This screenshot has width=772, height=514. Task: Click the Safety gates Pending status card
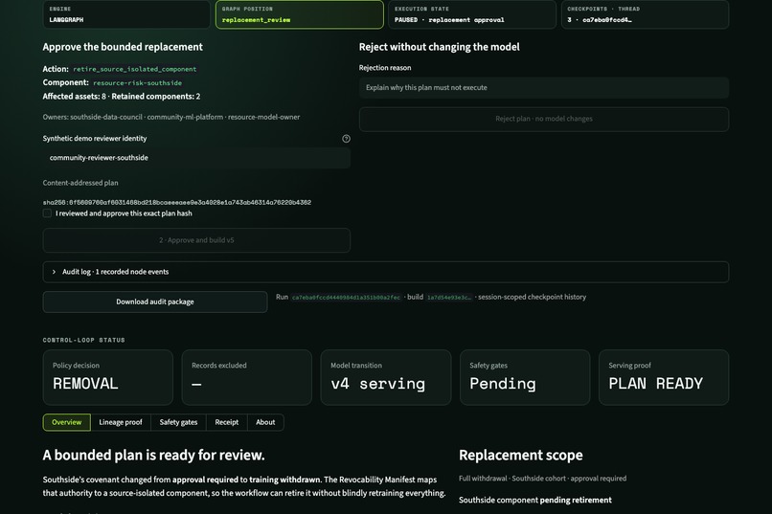[525, 377]
